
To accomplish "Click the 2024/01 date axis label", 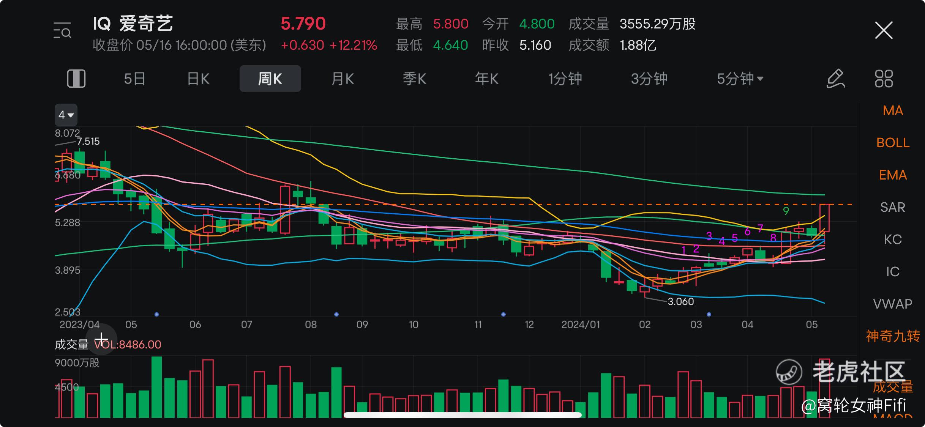I will (581, 325).
